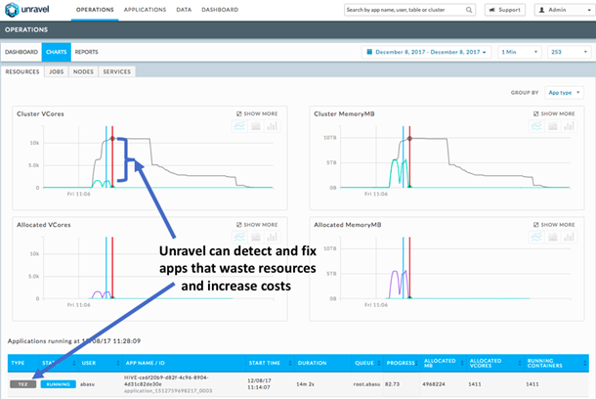The image size is (596, 399).
Task: Switch Cluster VCores to bar chart view
Action: (x=272, y=126)
